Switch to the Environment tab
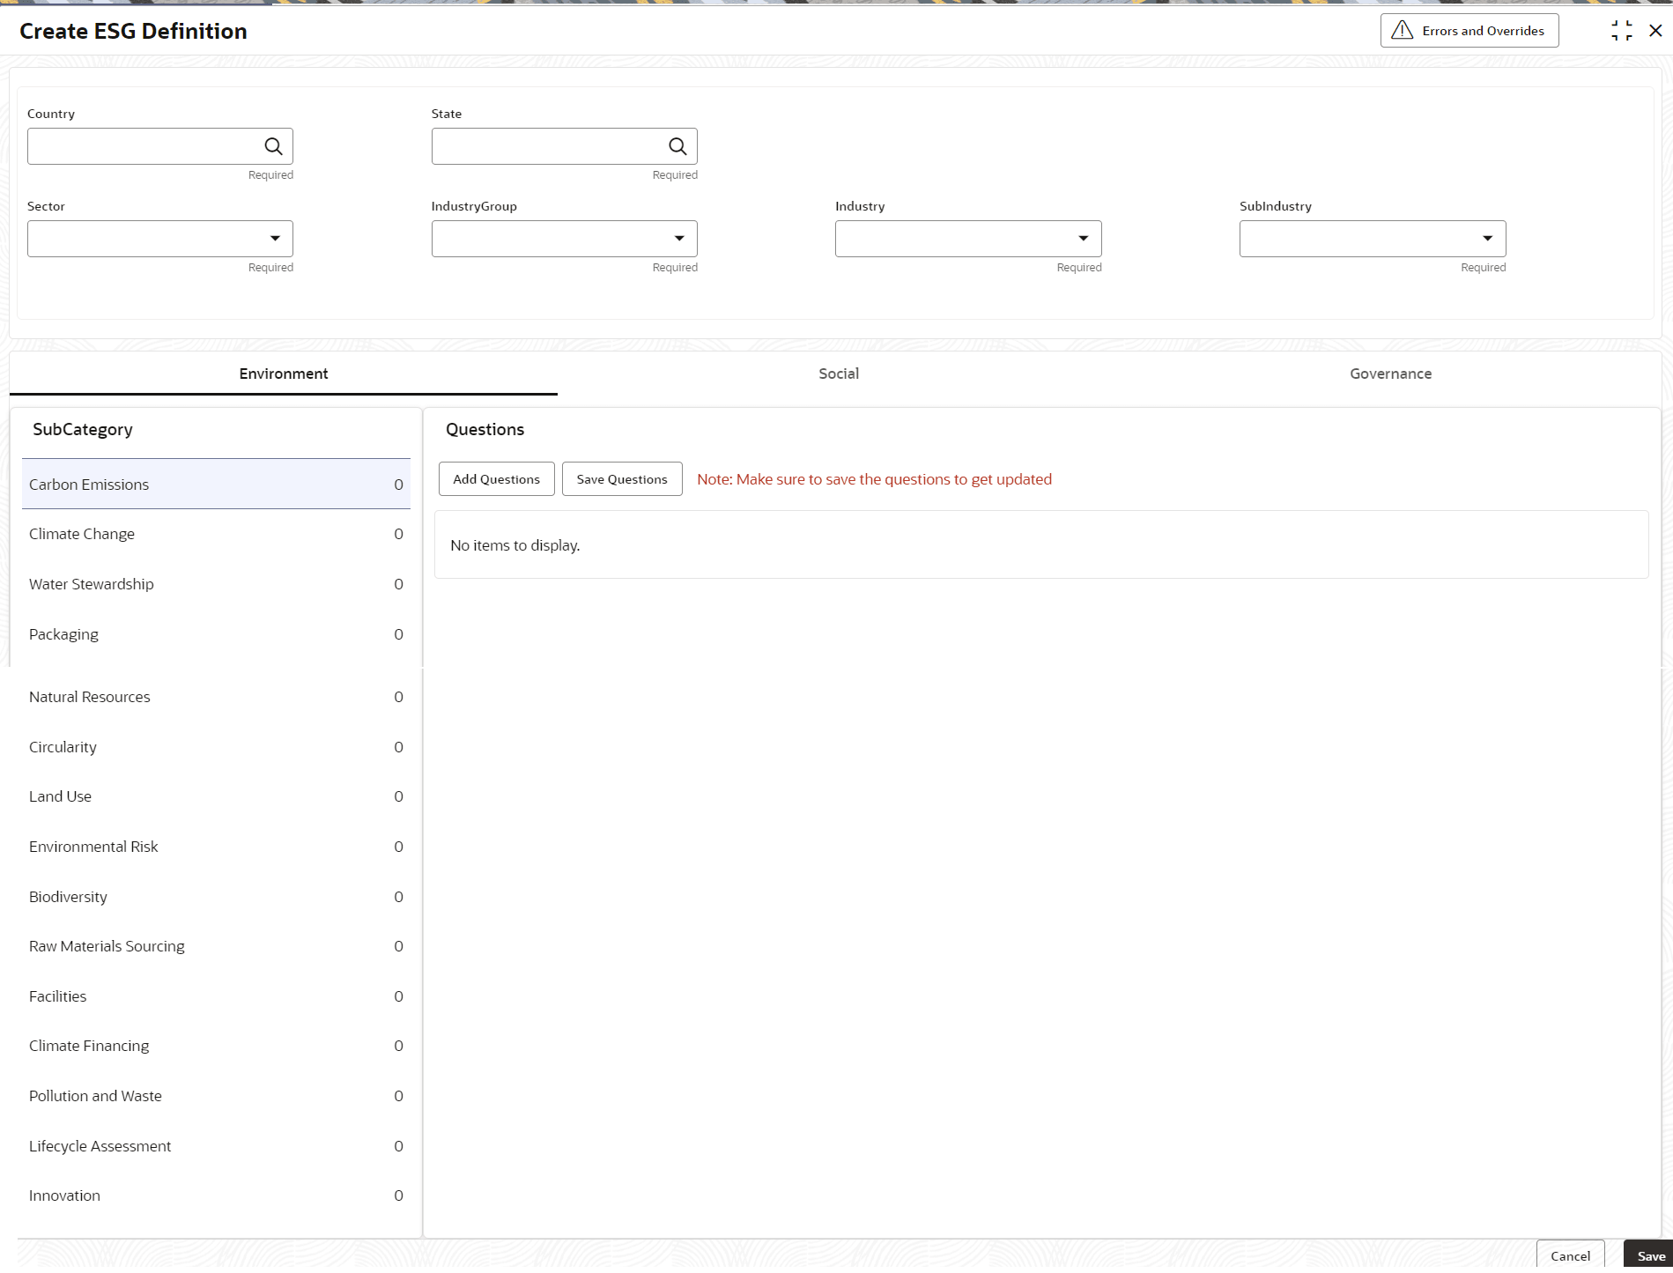1673x1273 pixels. click(284, 374)
